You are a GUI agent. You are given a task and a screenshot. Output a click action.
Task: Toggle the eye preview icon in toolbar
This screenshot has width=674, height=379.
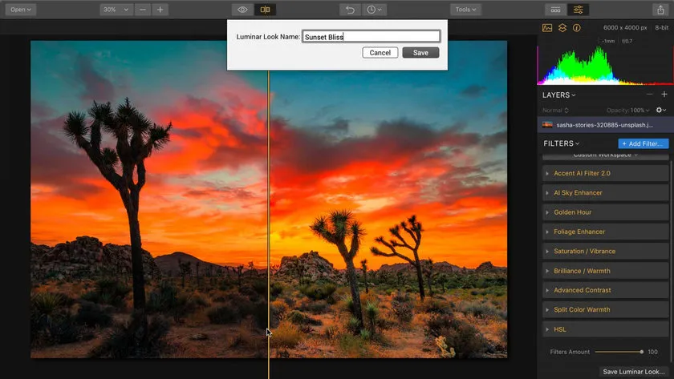[x=242, y=10]
